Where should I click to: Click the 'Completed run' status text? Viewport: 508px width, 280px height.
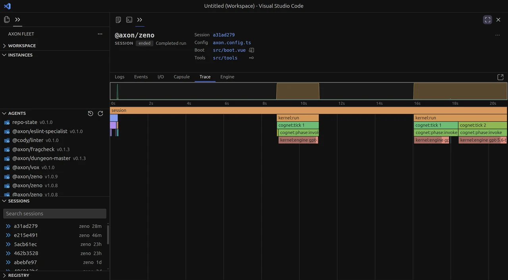click(171, 43)
